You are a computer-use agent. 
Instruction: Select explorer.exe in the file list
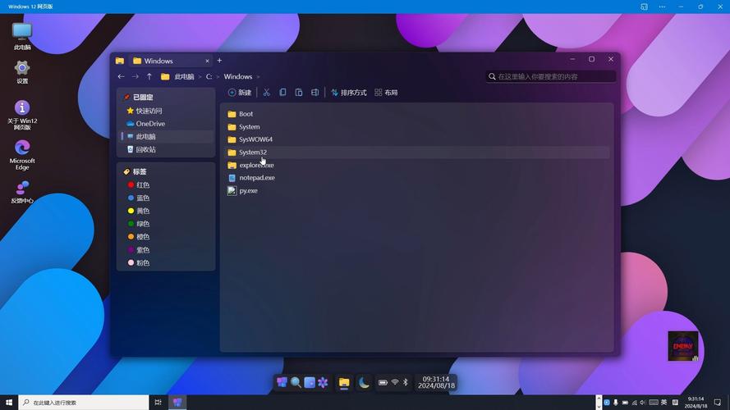click(417, 165)
